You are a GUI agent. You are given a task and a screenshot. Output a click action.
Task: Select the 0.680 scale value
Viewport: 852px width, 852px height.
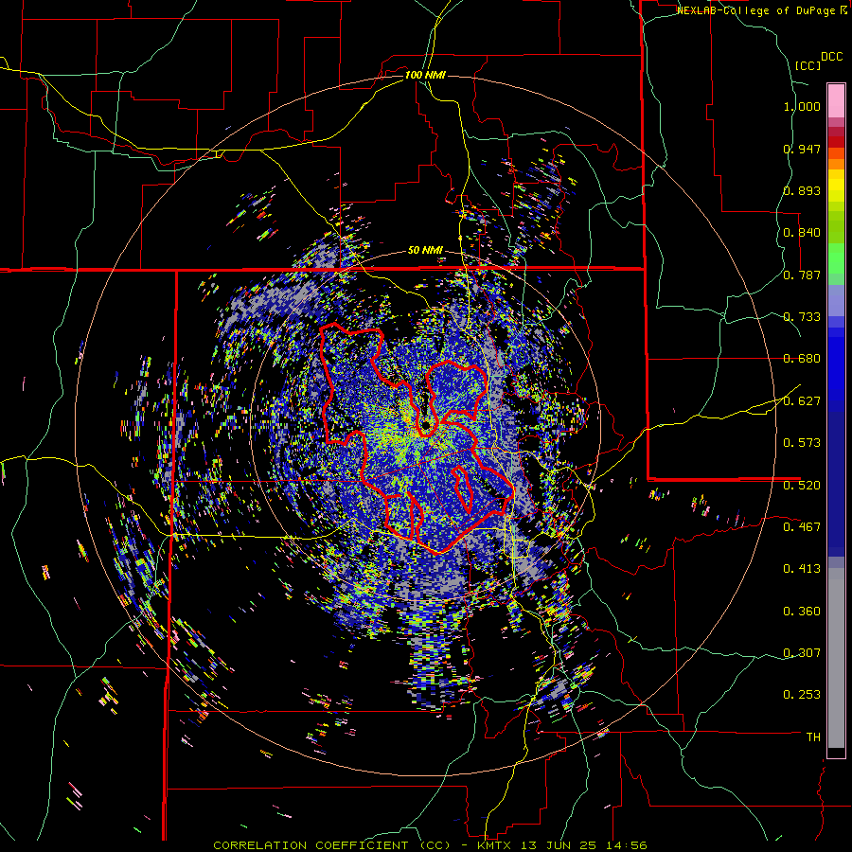click(802, 359)
